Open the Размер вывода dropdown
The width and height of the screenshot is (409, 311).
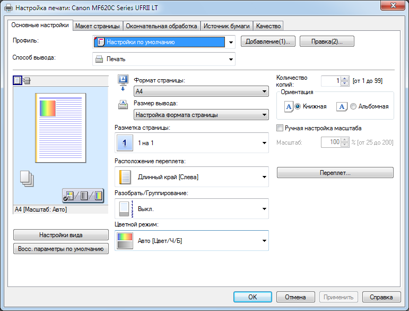(201, 115)
